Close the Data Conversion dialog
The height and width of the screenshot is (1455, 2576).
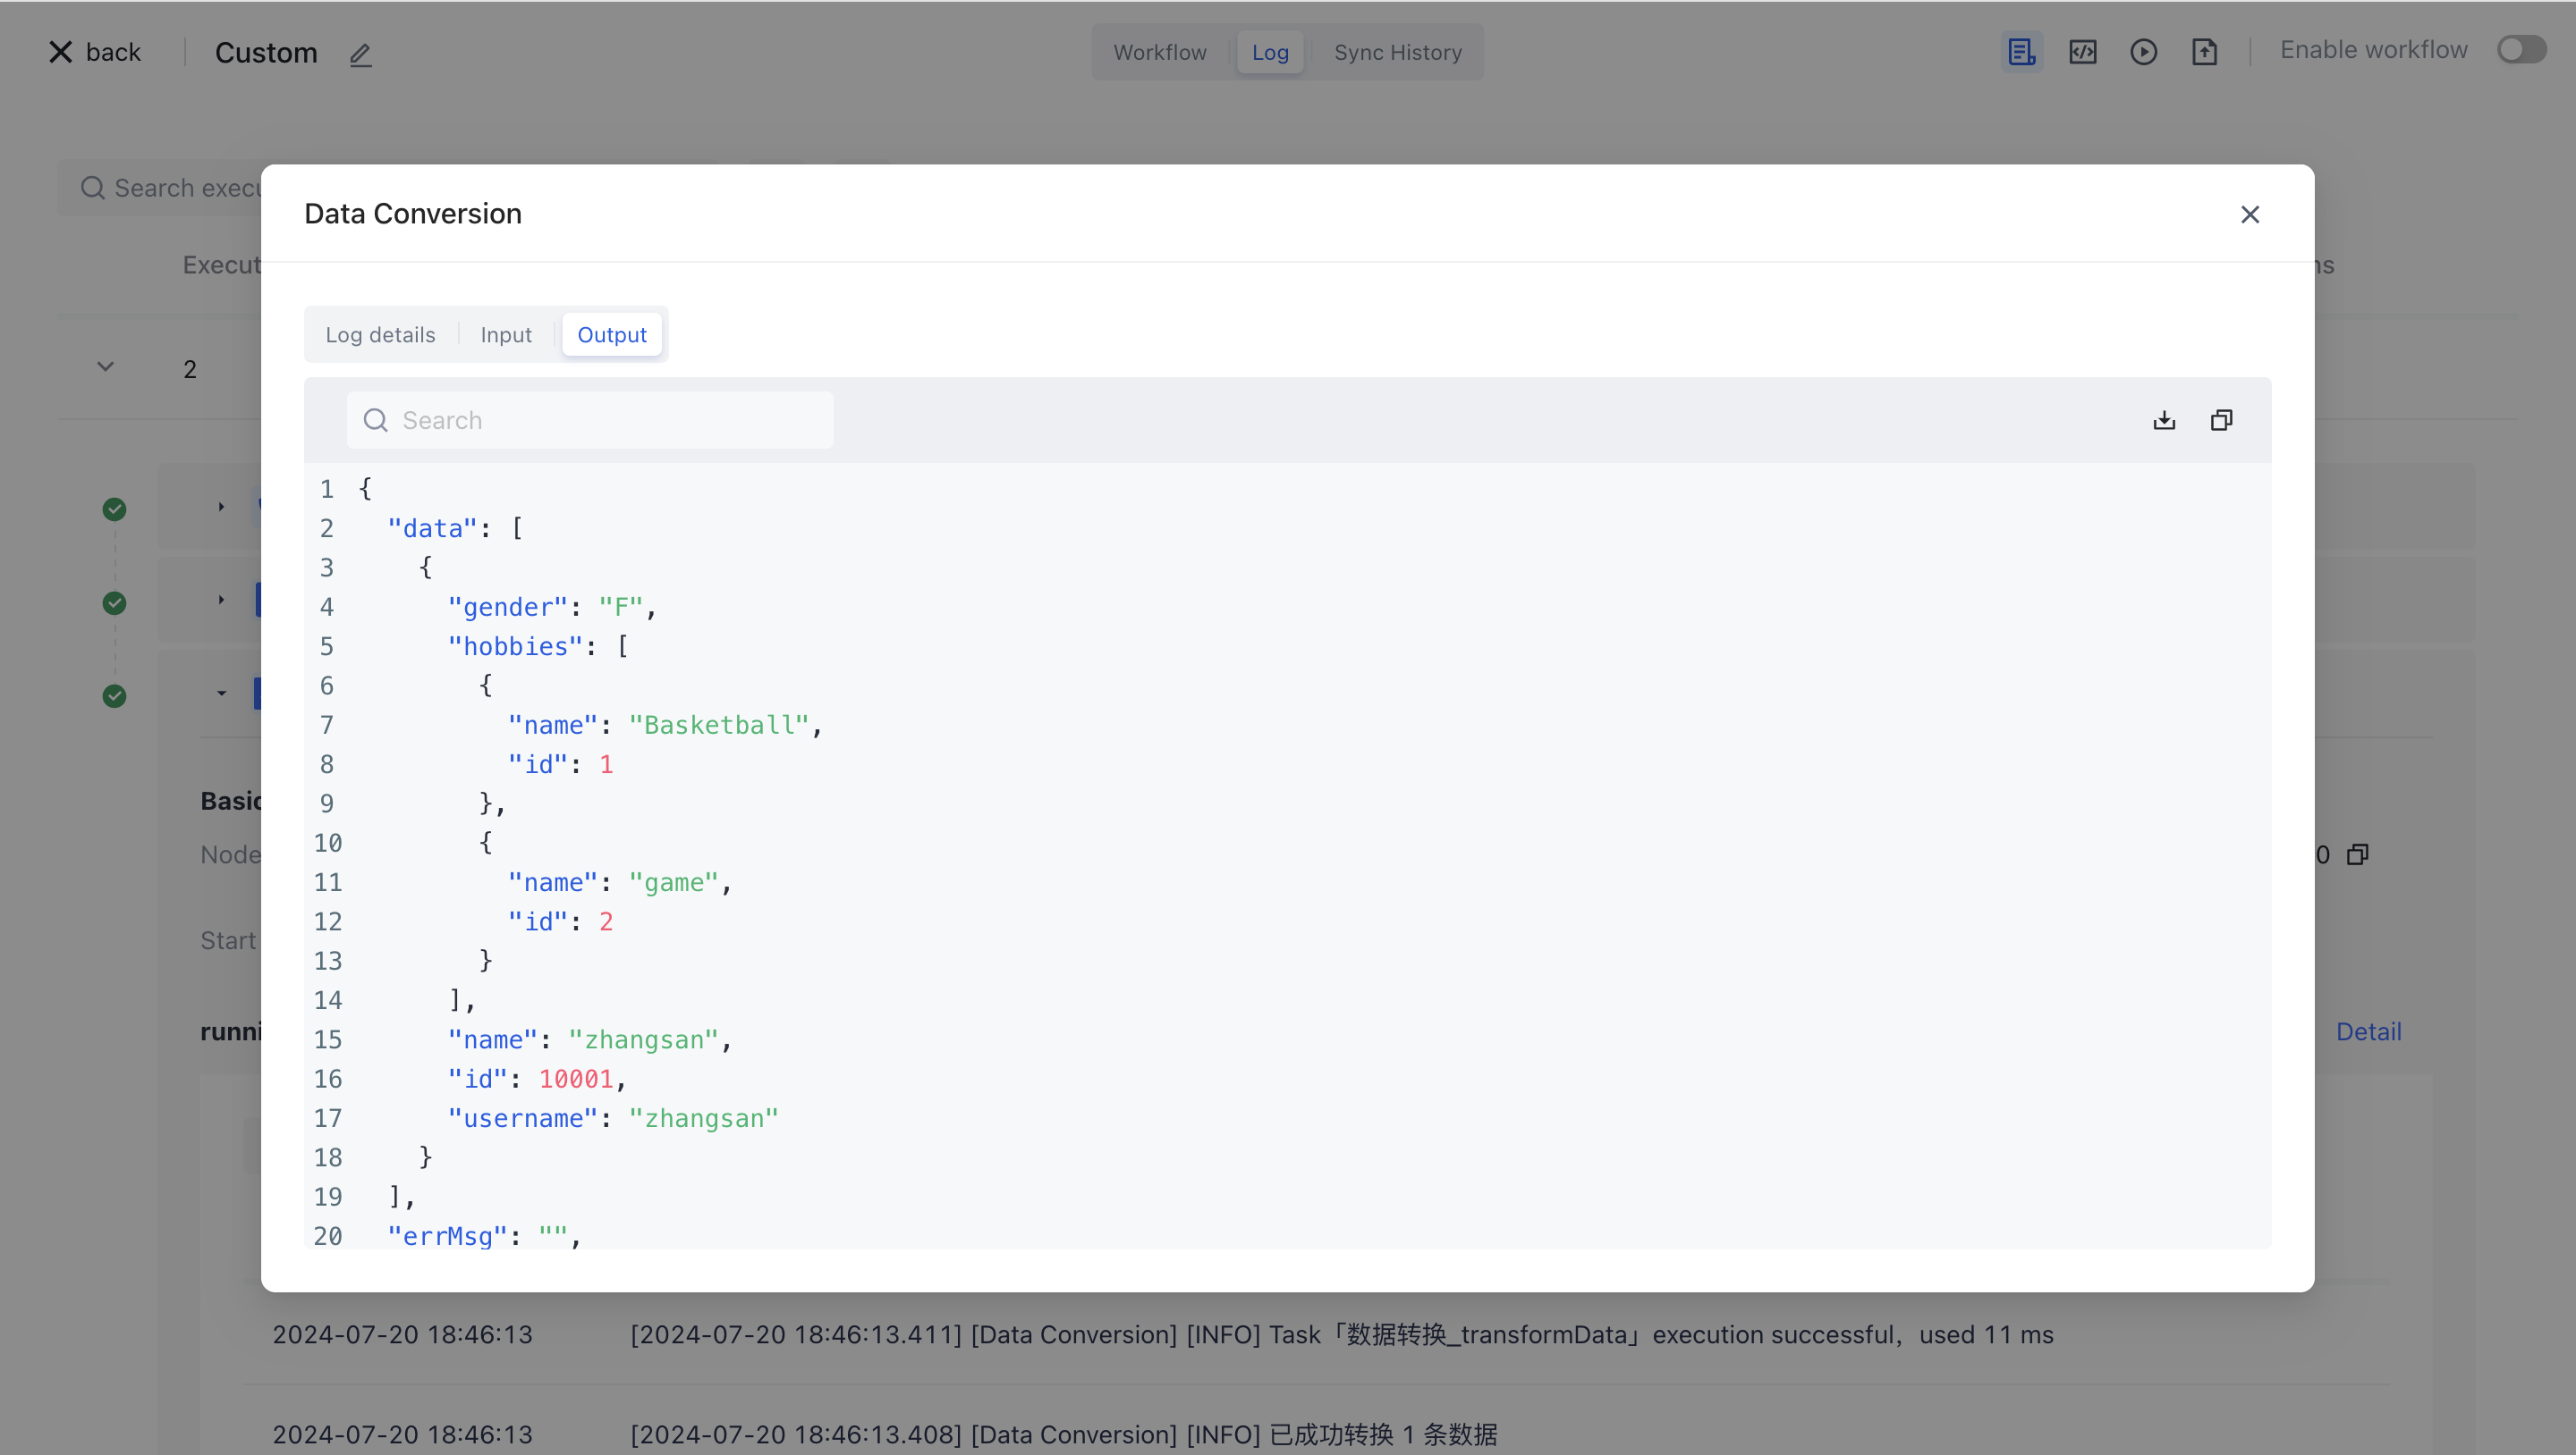point(2250,214)
